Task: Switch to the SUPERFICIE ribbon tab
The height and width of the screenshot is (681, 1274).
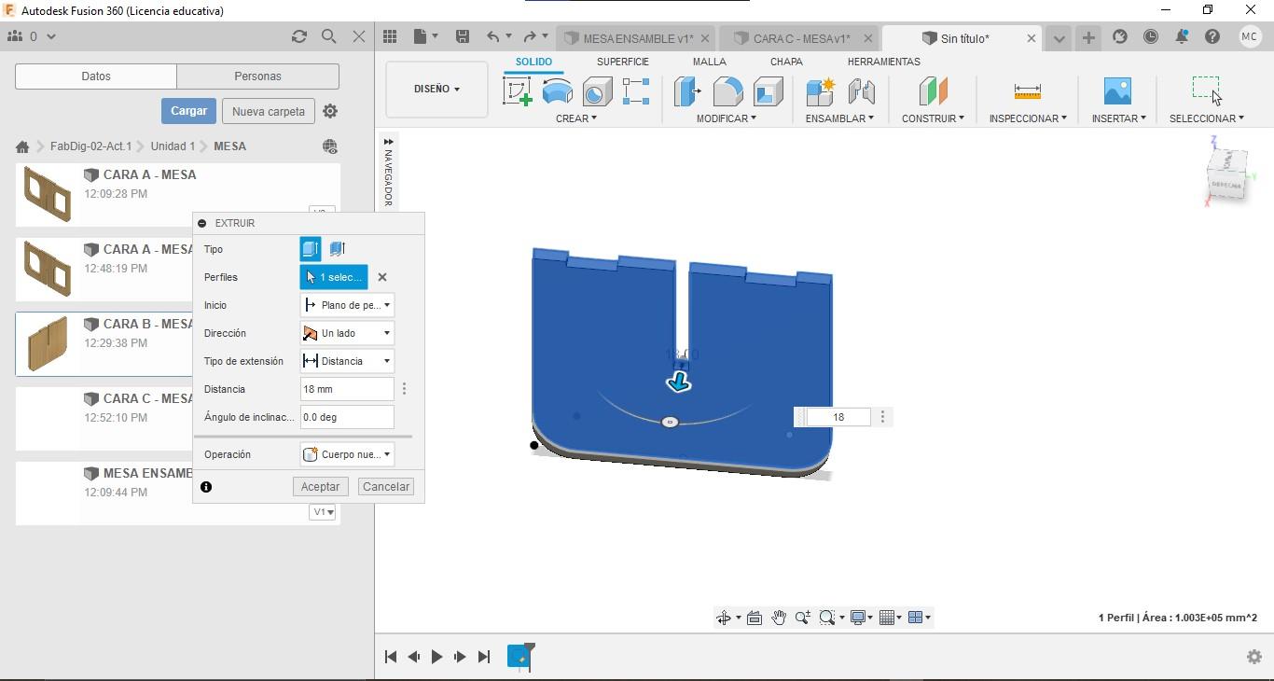Action: click(623, 62)
